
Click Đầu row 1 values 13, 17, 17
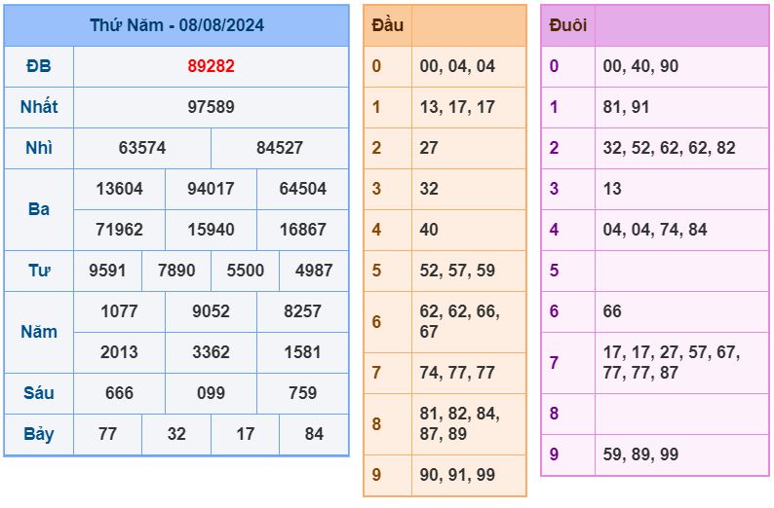point(457,107)
